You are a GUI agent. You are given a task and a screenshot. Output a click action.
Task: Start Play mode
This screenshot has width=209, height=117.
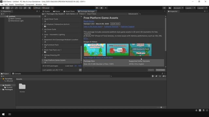click(x=97, y=8)
